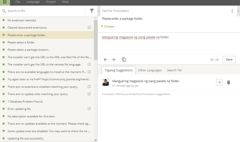Screen dimensions: 240x142
Task: Switch to the Search TM tab
Action: [174, 70]
